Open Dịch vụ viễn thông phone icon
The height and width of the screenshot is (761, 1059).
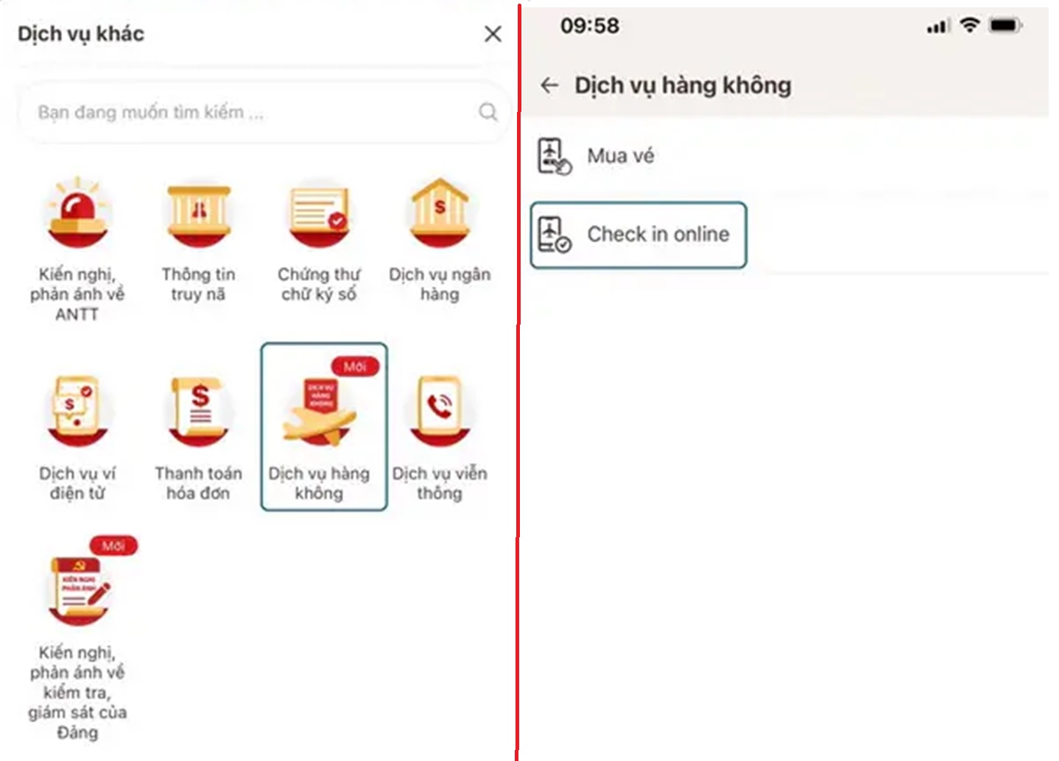(440, 410)
